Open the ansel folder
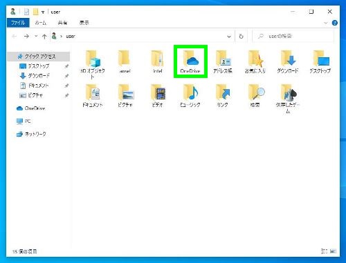Screen dimensions: 346x263 coord(125,61)
